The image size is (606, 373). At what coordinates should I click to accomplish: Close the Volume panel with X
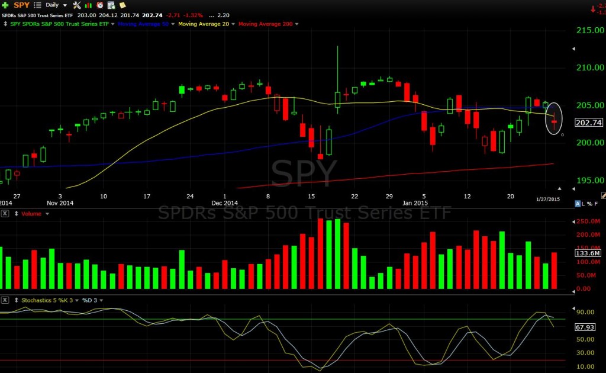[x=5, y=213]
